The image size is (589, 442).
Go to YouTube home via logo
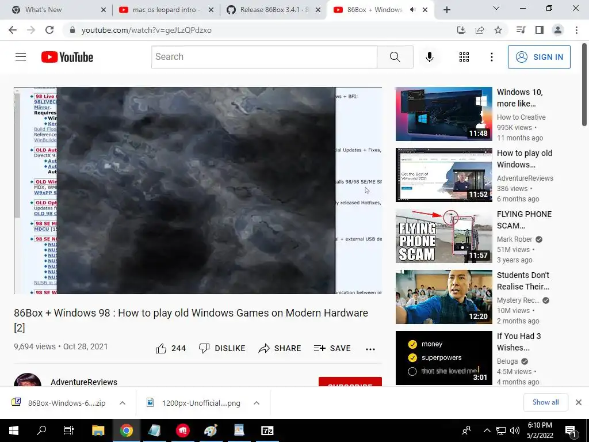67,57
